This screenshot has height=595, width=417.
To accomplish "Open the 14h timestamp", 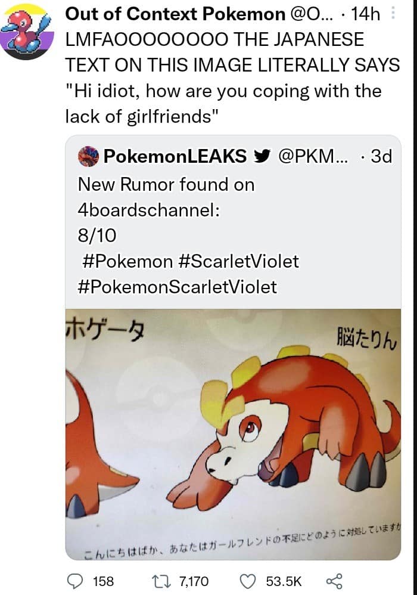I will [x=366, y=14].
